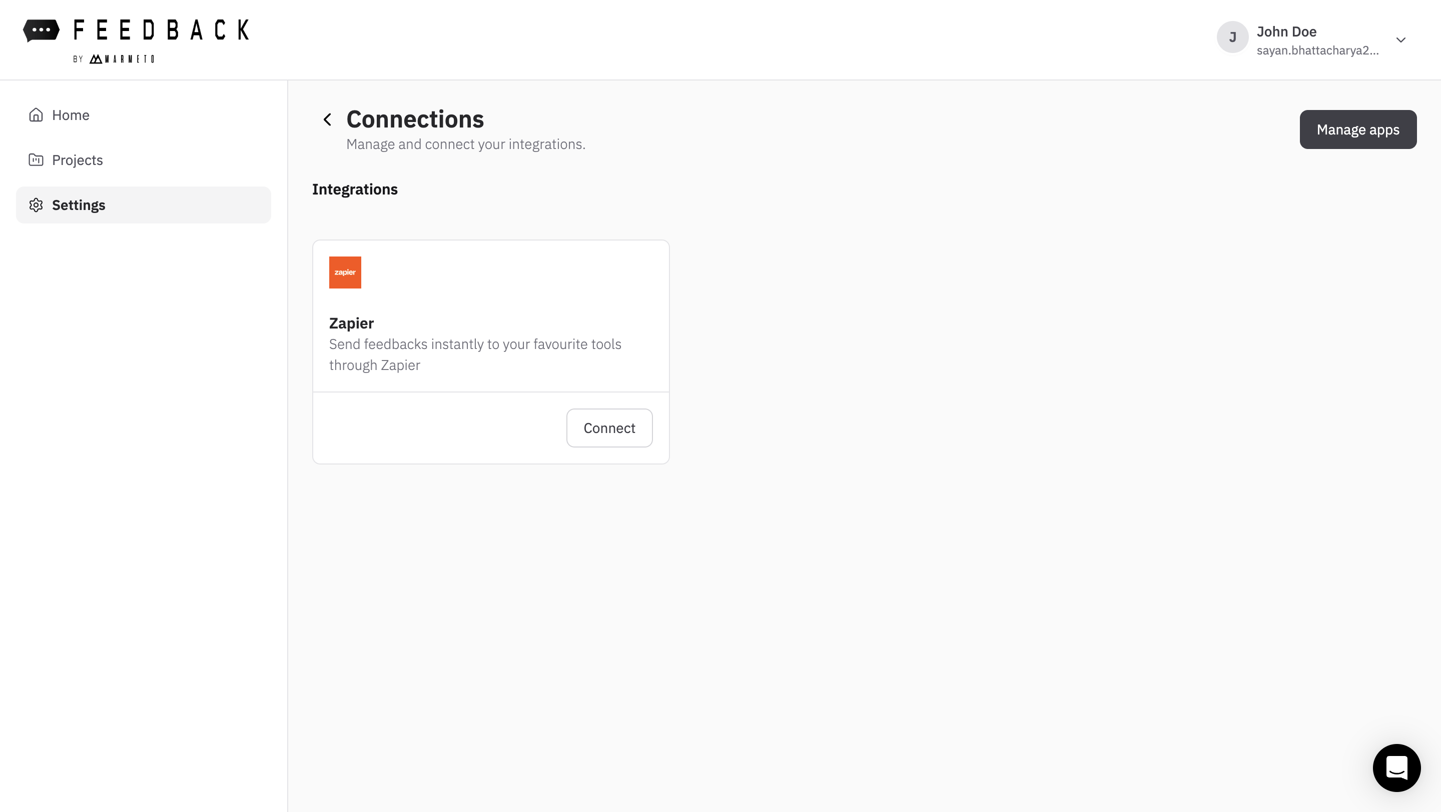1441x812 pixels.
Task: Navigate to Home in the sidebar
Action: tap(71, 114)
